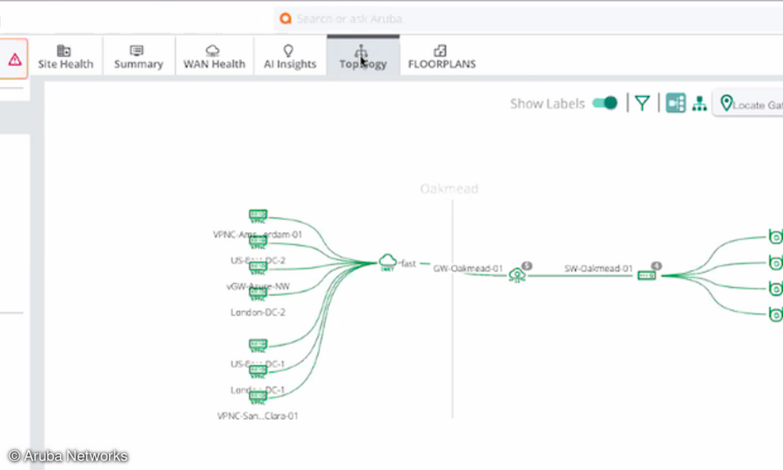Click the vGW-Azure-NW node icon
Screen dimensions: 783x470
[258, 268]
